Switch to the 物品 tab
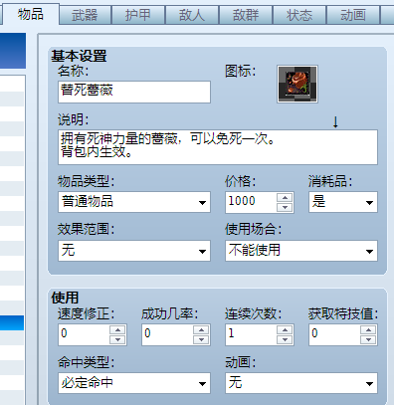This screenshot has height=405, width=394. click(31, 15)
